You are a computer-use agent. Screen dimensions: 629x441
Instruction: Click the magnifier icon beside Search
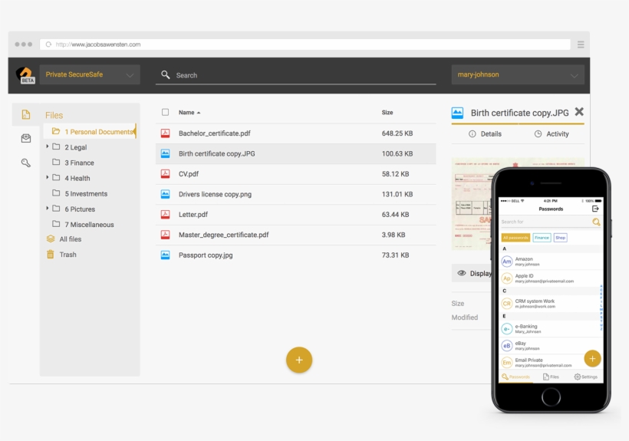[165, 74]
